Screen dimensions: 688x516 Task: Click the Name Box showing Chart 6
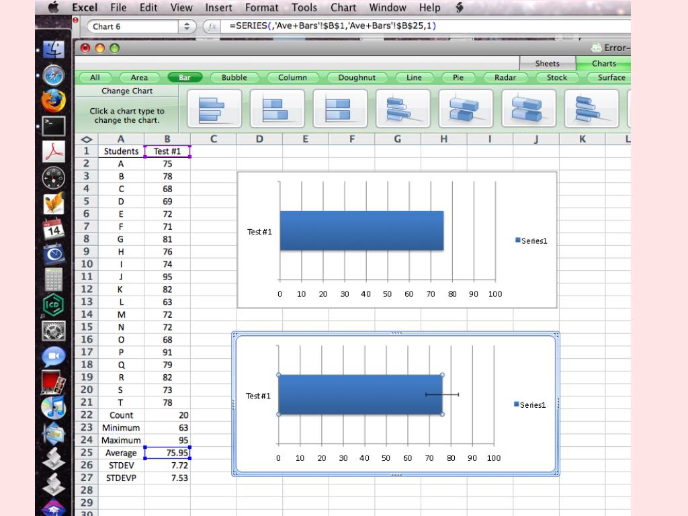[x=132, y=26]
